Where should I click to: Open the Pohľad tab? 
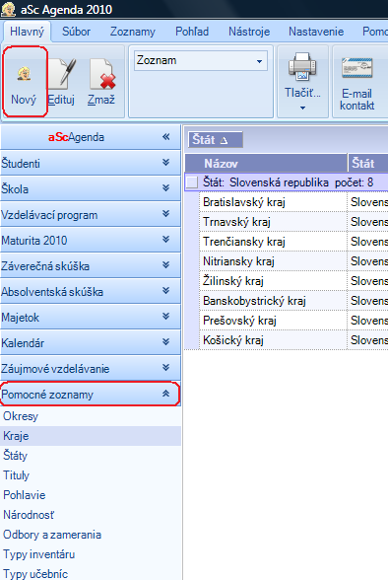(192, 32)
